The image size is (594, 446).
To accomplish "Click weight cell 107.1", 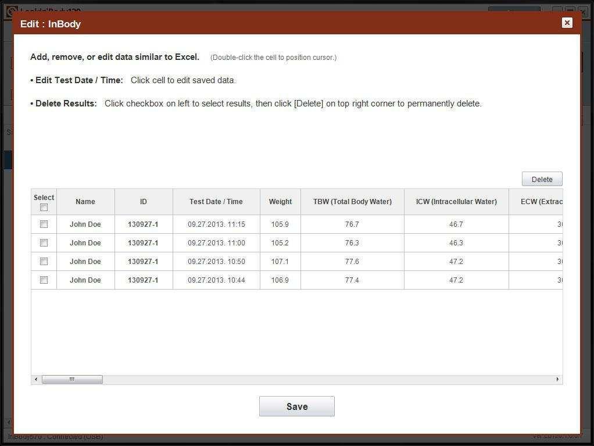I will (x=280, y=262).
